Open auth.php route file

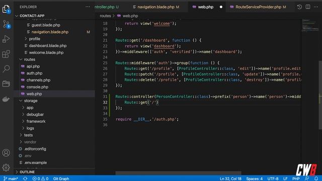(34, 73)
